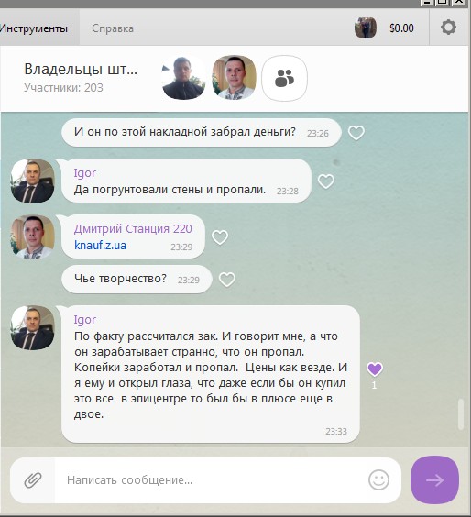471x517 pixels.
Task: Like the message about накладной забрал деньги
Action: pyautogui.click(x=356, y=133)
